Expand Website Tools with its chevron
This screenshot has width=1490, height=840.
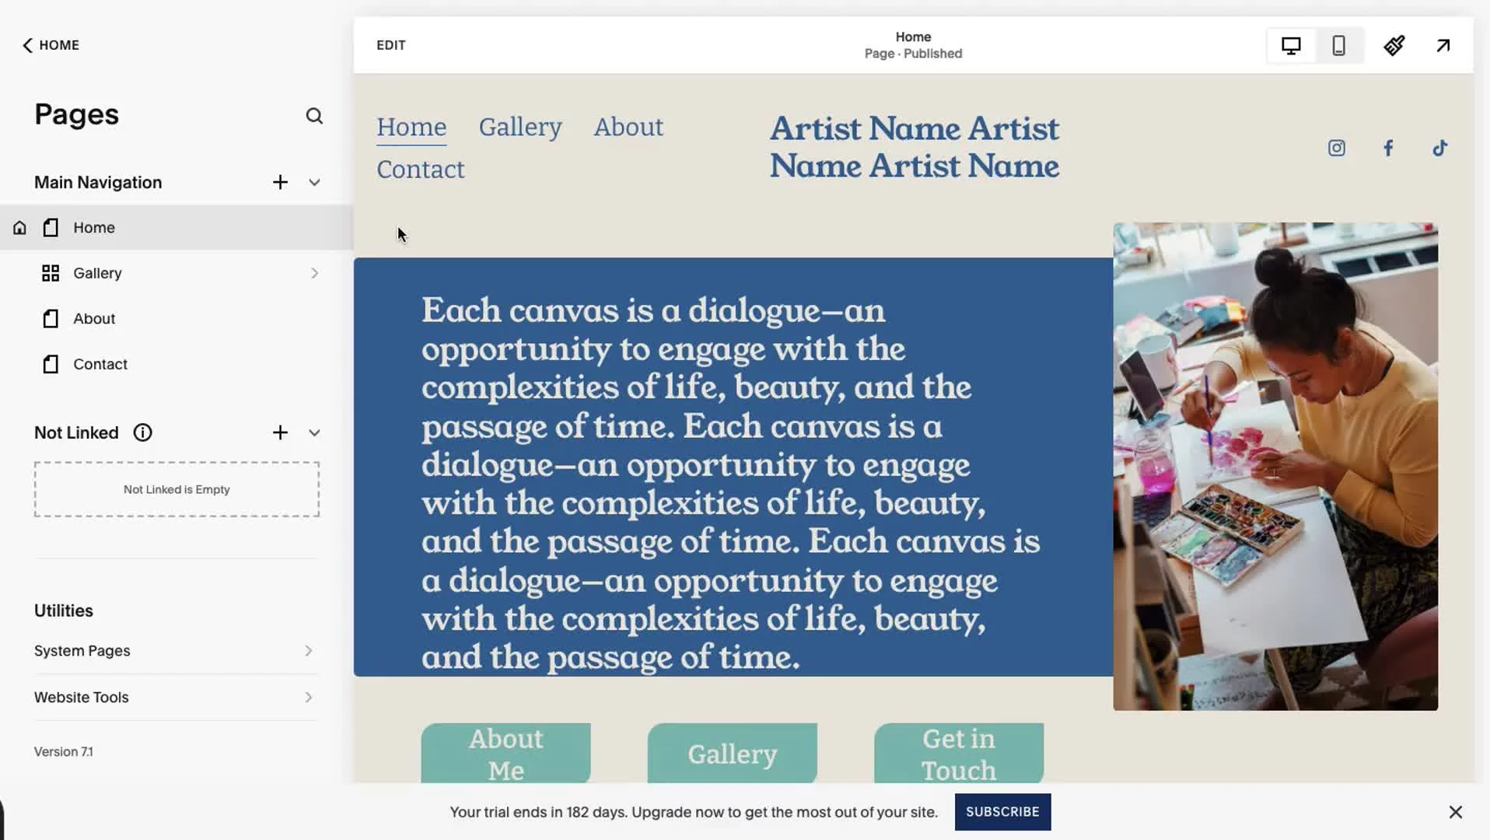(x=309, y=698)
